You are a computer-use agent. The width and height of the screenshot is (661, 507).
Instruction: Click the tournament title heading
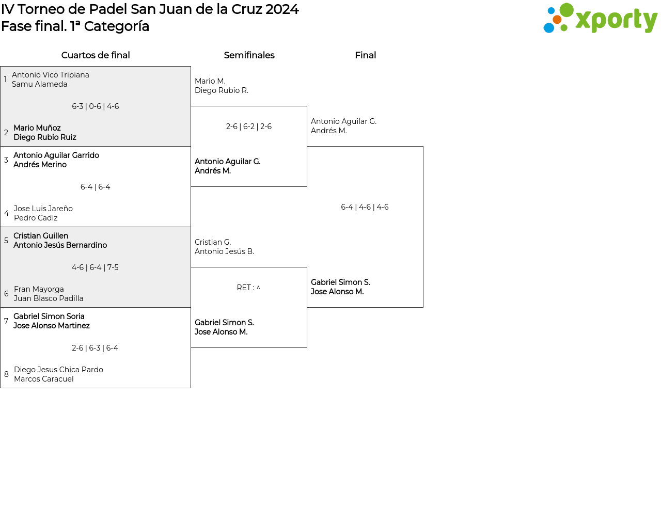150,9
